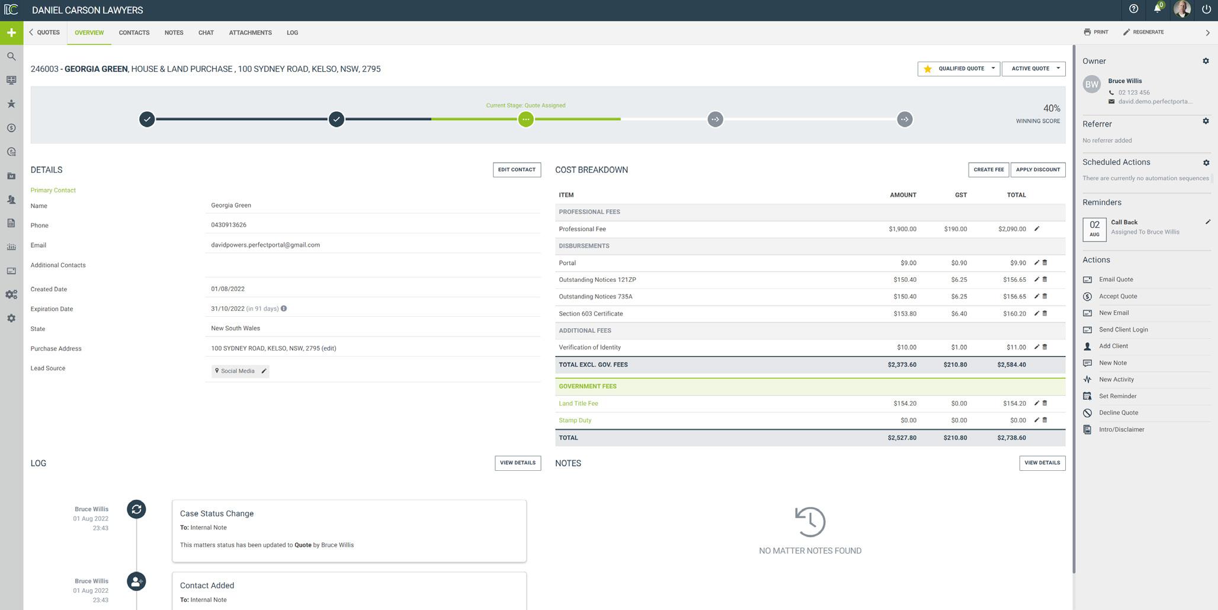
Task: Edit Outstanding Notices 121ZP fee
Action: coord(1037,280)
